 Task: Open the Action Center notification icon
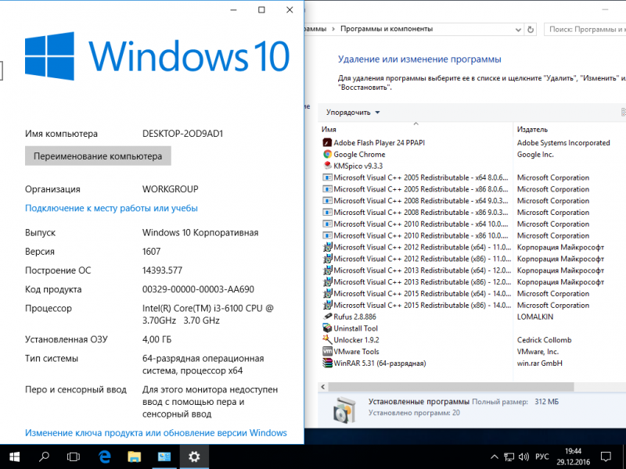[606, 457]
